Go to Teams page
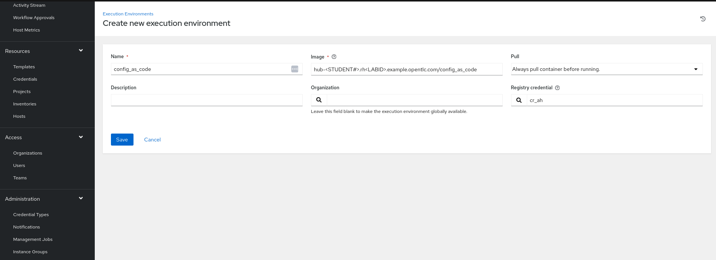The image size is (716, 260). coord(20,178)
